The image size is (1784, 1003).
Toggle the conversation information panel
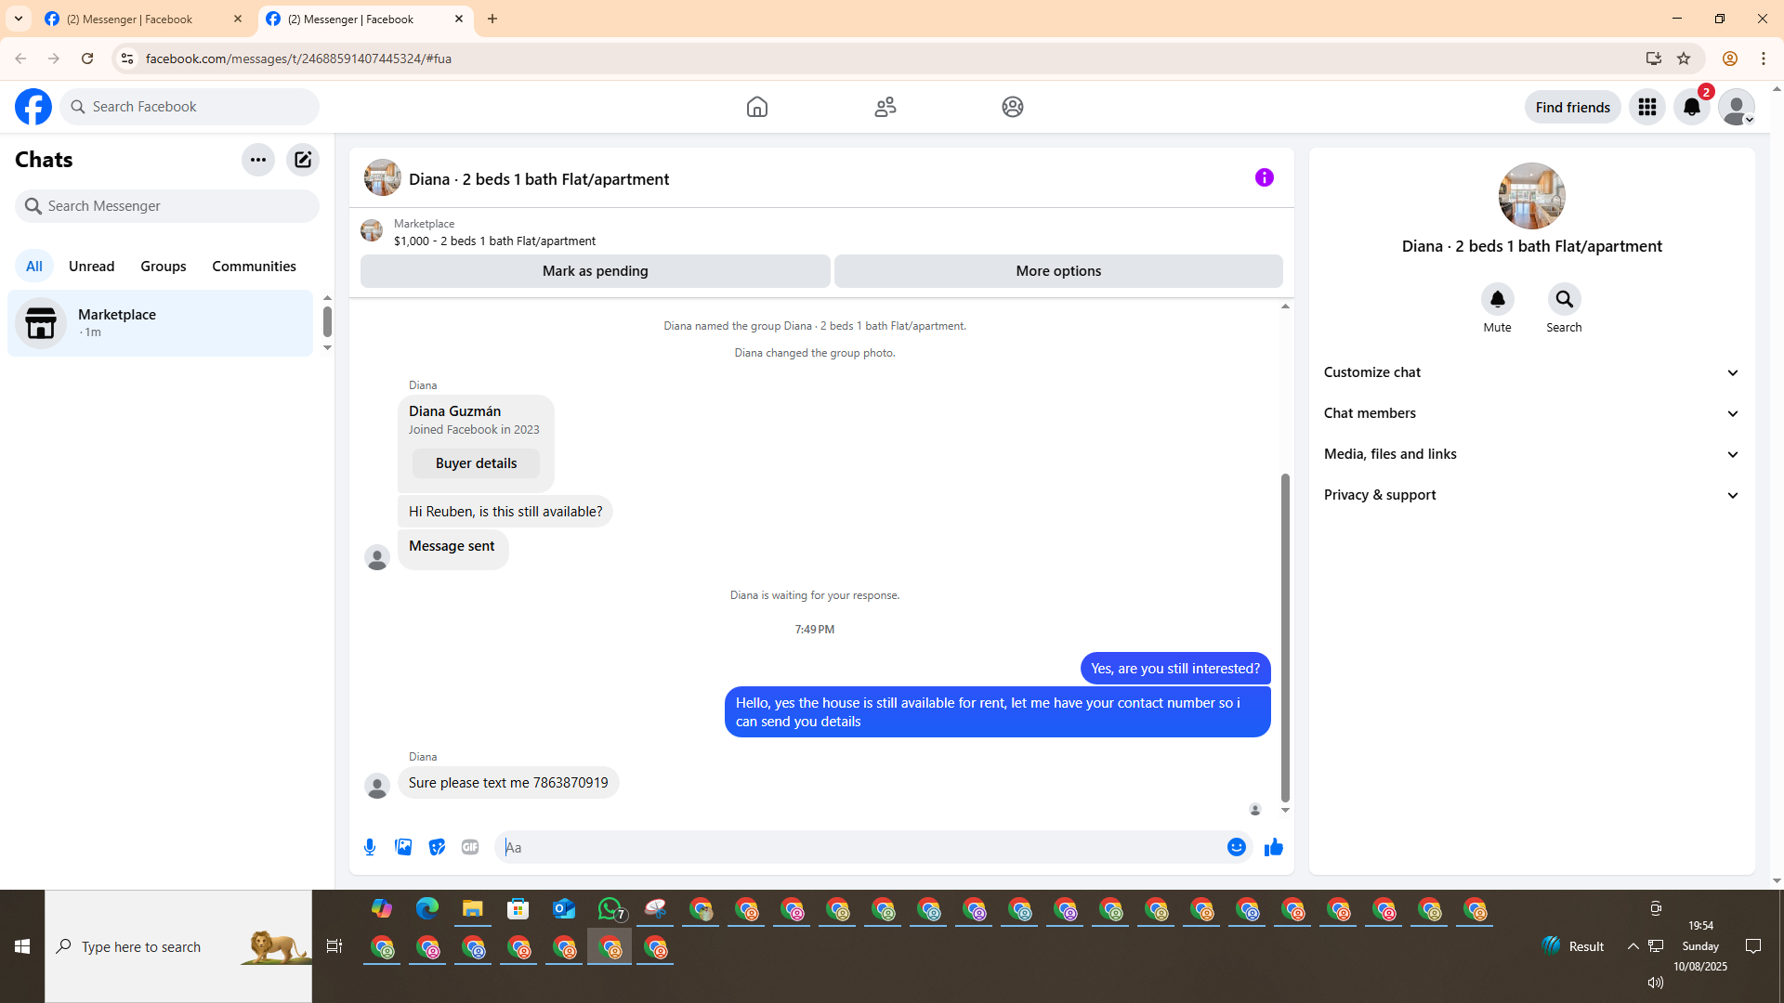click(1264, 177)
